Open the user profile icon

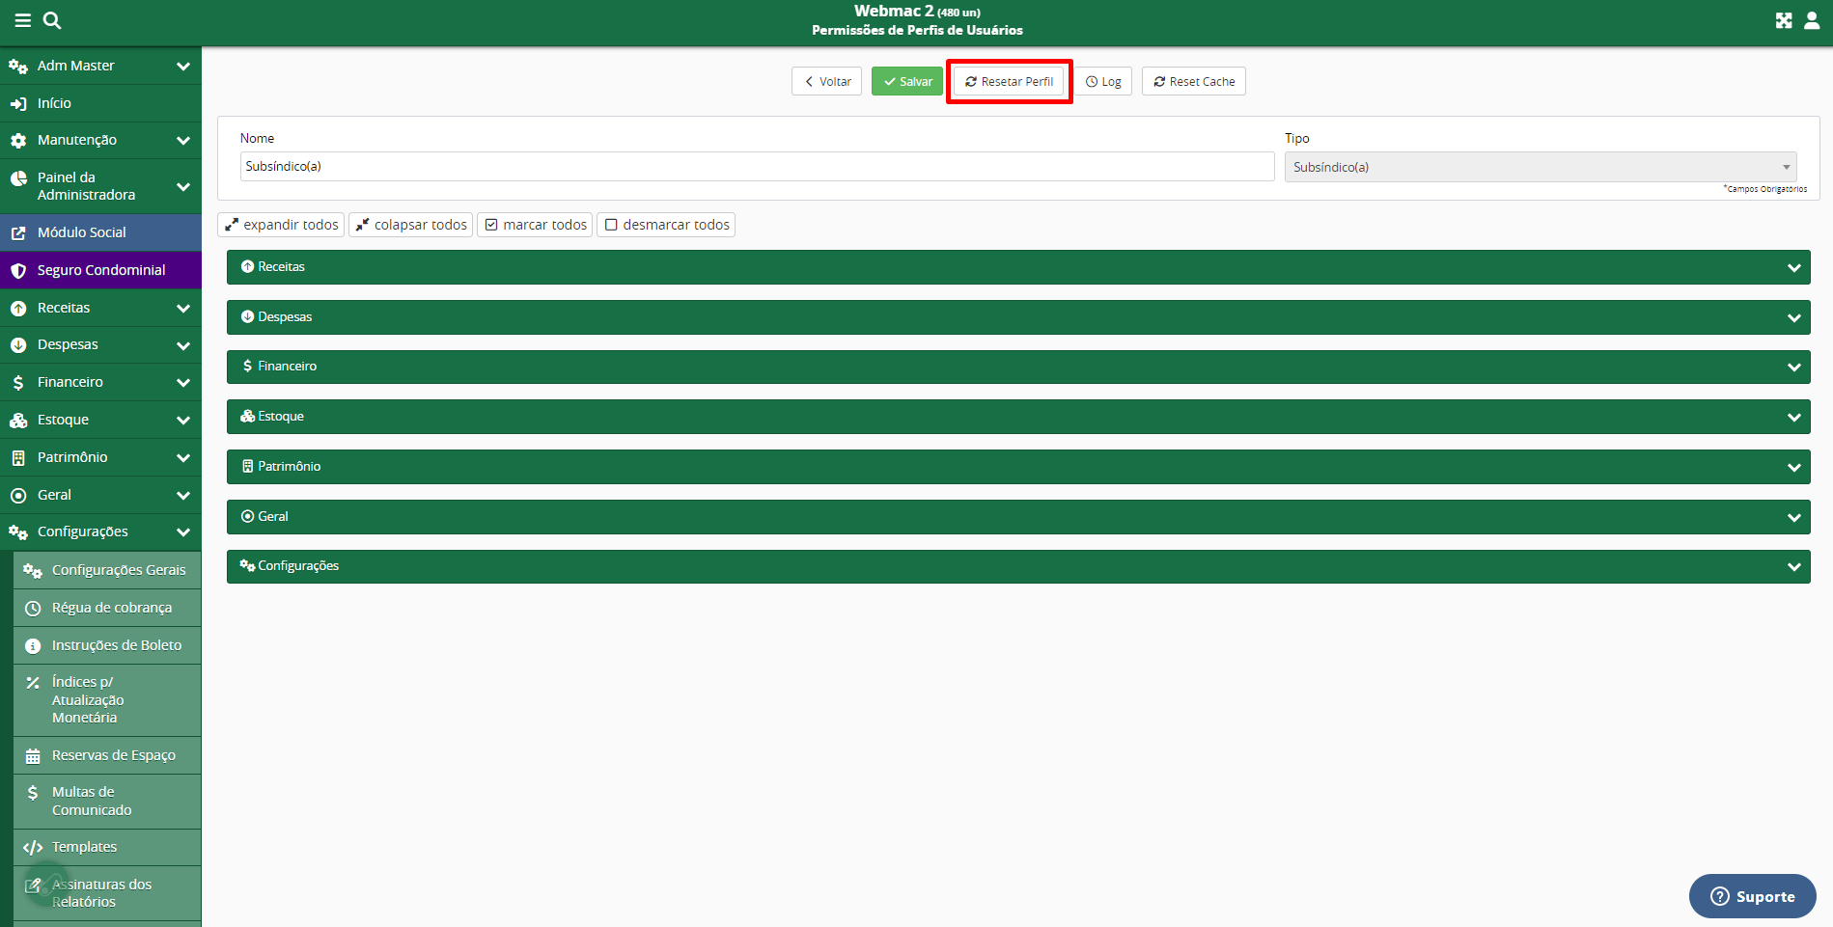coord(1812,20)
